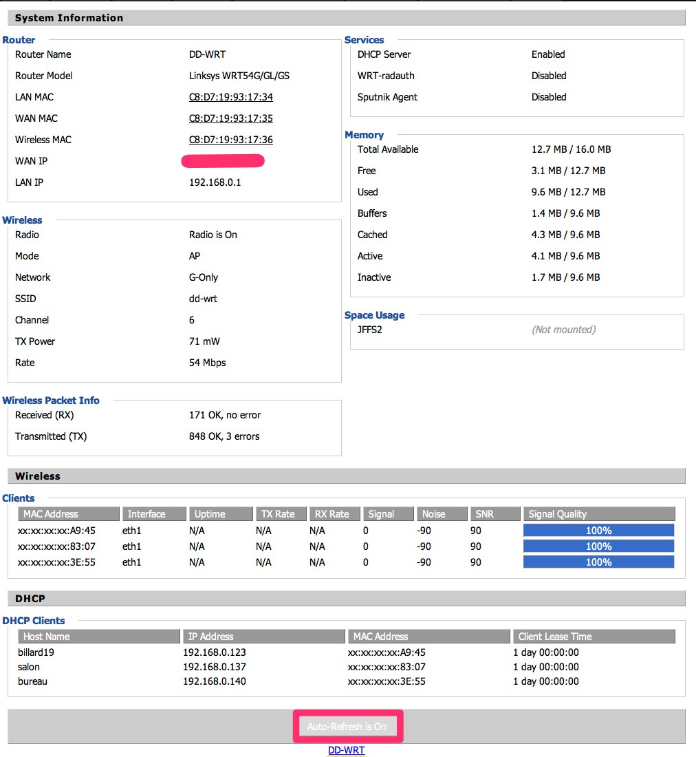Image resolution: width=696 pixels, height=757 pixels.
Task: Select DHCP host billard19
Action: [36, 652]
